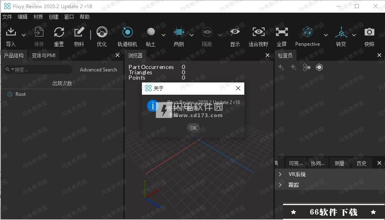Select the 浏览器 viewer tab
The height and width of the screenshot is (220, 385).
coord(135,56)
